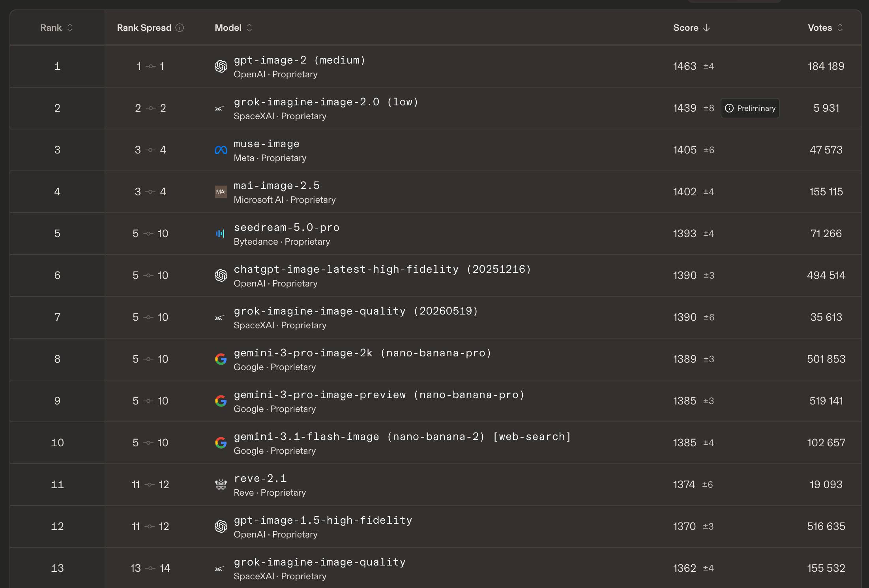Open gemini-3-pro-image-preview (nano-banana-pro) model name
Viewport: 869px width, 588px height.
click(379, 395)
